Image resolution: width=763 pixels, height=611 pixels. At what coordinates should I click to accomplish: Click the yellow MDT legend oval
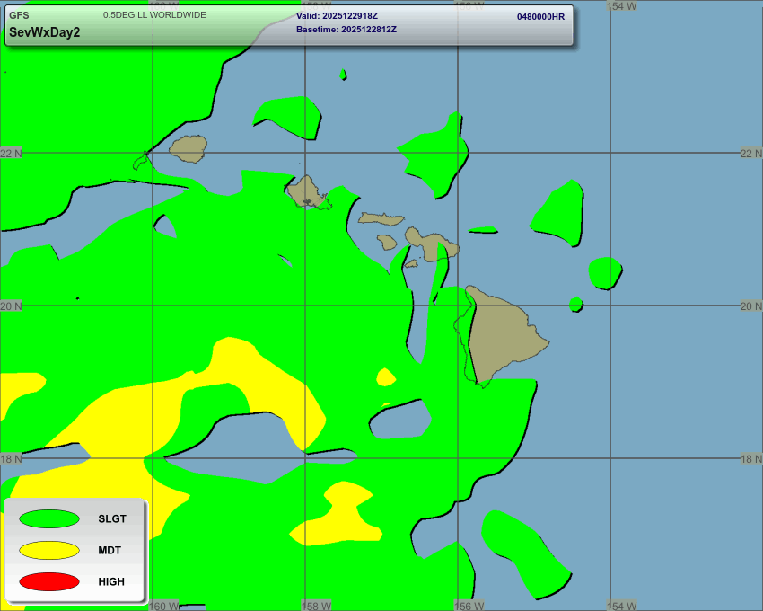tap(48, 550)
